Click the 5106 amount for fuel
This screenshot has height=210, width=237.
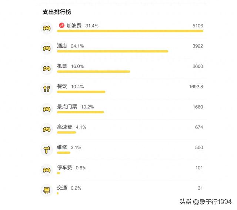click(197, 26)
